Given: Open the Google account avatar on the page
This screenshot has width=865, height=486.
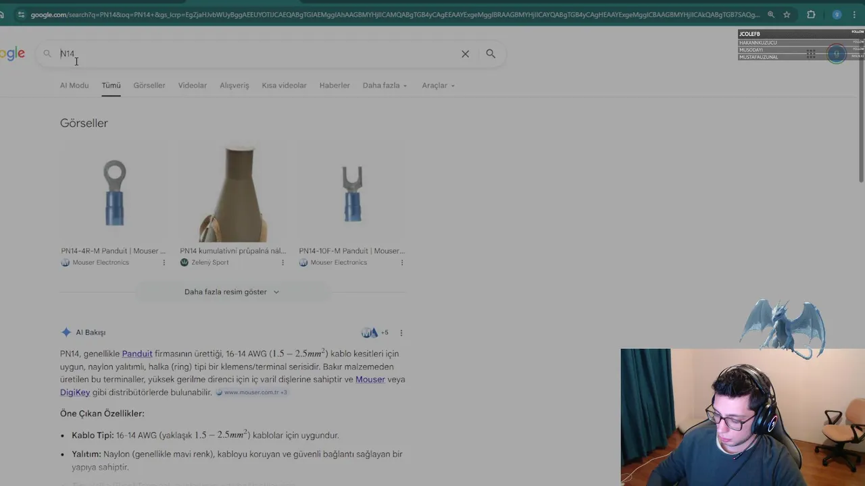Looking at the screenshot, I should click(x=837, y=54).
